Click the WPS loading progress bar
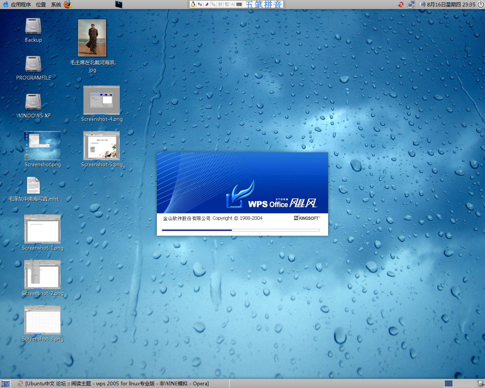485x388 pixels. [240, 230]
